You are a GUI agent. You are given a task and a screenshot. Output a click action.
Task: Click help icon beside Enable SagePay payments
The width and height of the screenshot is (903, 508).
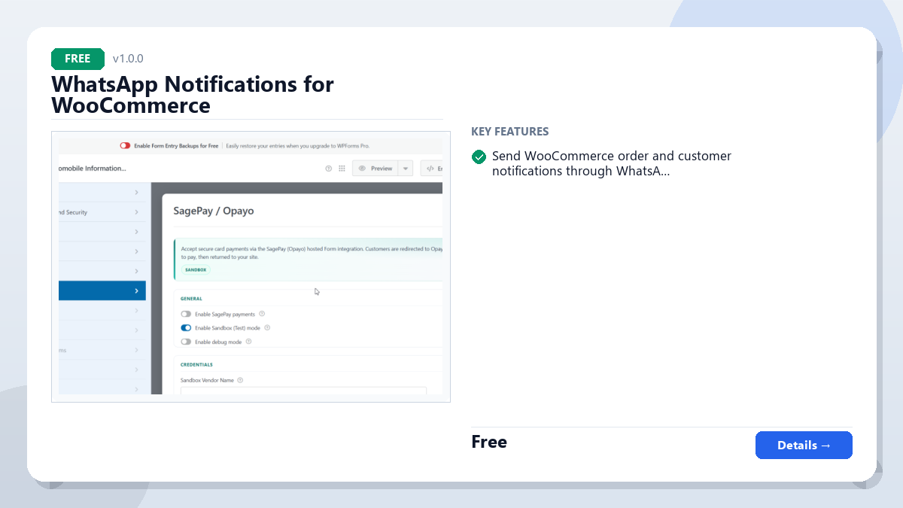tap(262, 314)
